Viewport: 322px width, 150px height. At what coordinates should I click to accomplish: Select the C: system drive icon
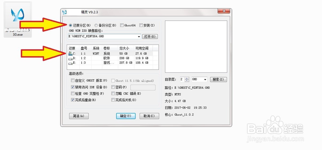70,54
